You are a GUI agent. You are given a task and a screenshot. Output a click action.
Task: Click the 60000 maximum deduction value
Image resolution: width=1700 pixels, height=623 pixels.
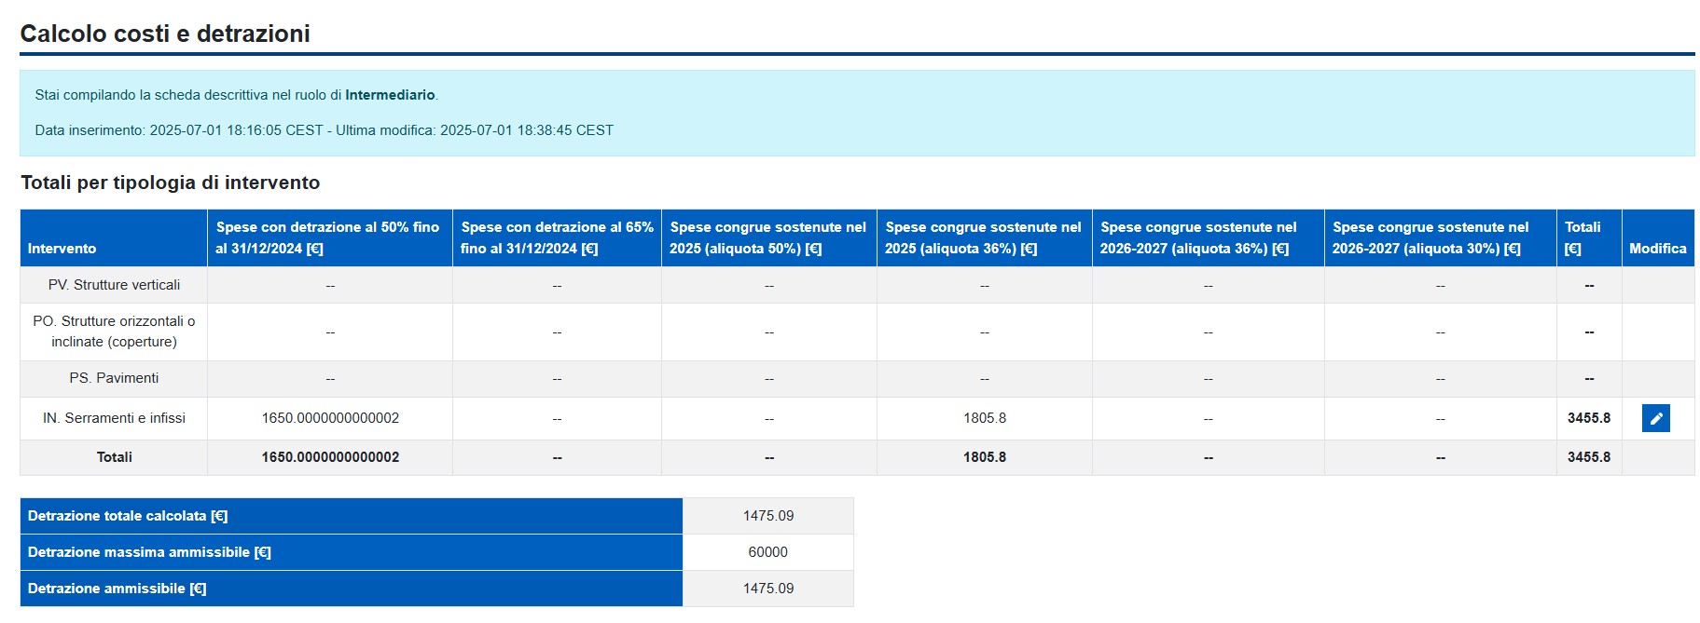click(768, 552)
